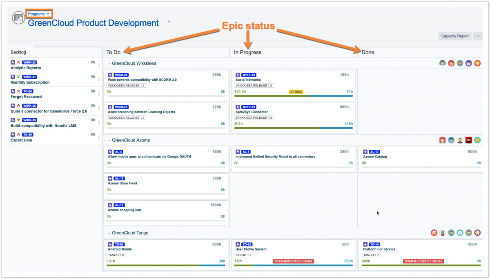The width and height of the screenshot is (490, 279).
Task: Click the program board icon beside the title
Action: (x=18, y=18)
